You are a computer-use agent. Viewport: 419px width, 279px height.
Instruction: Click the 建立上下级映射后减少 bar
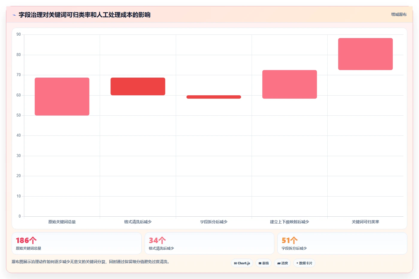point(290,84)
